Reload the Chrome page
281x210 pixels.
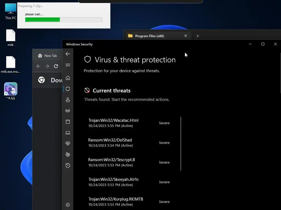click(x=56, y=66)
